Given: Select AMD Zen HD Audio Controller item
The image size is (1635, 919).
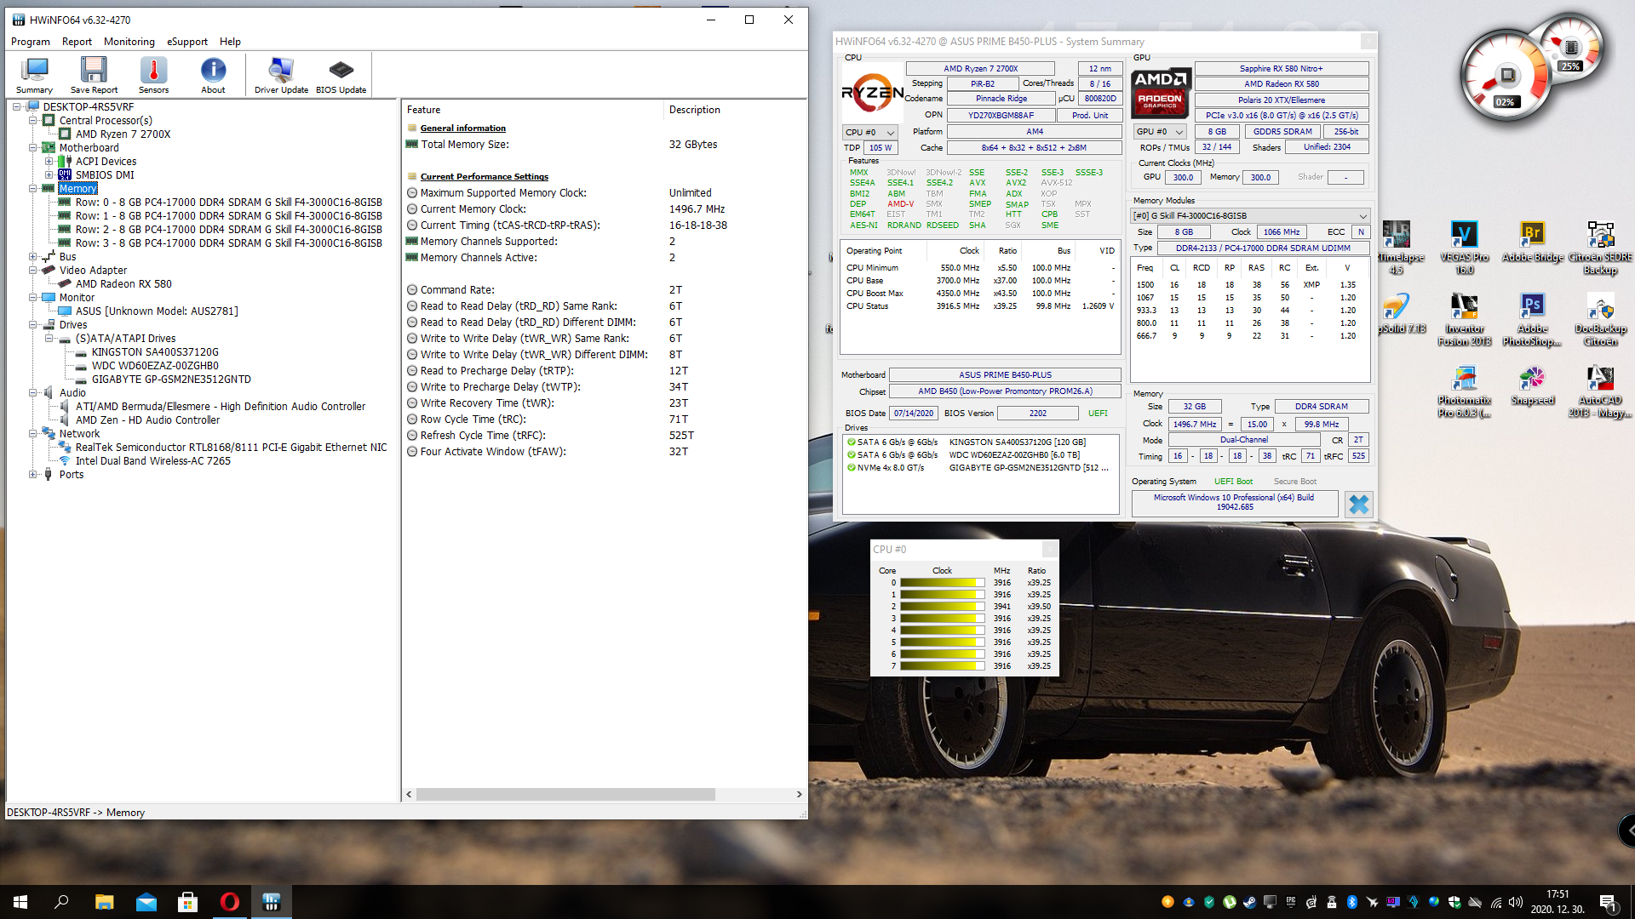Looking at the screenshot, I should coord(147,420).
